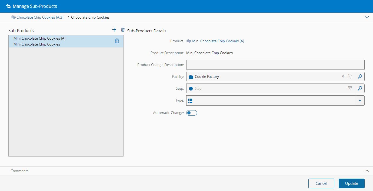
Task: Click the Manage Sub-Products gear icon
Action: [8, 6]
